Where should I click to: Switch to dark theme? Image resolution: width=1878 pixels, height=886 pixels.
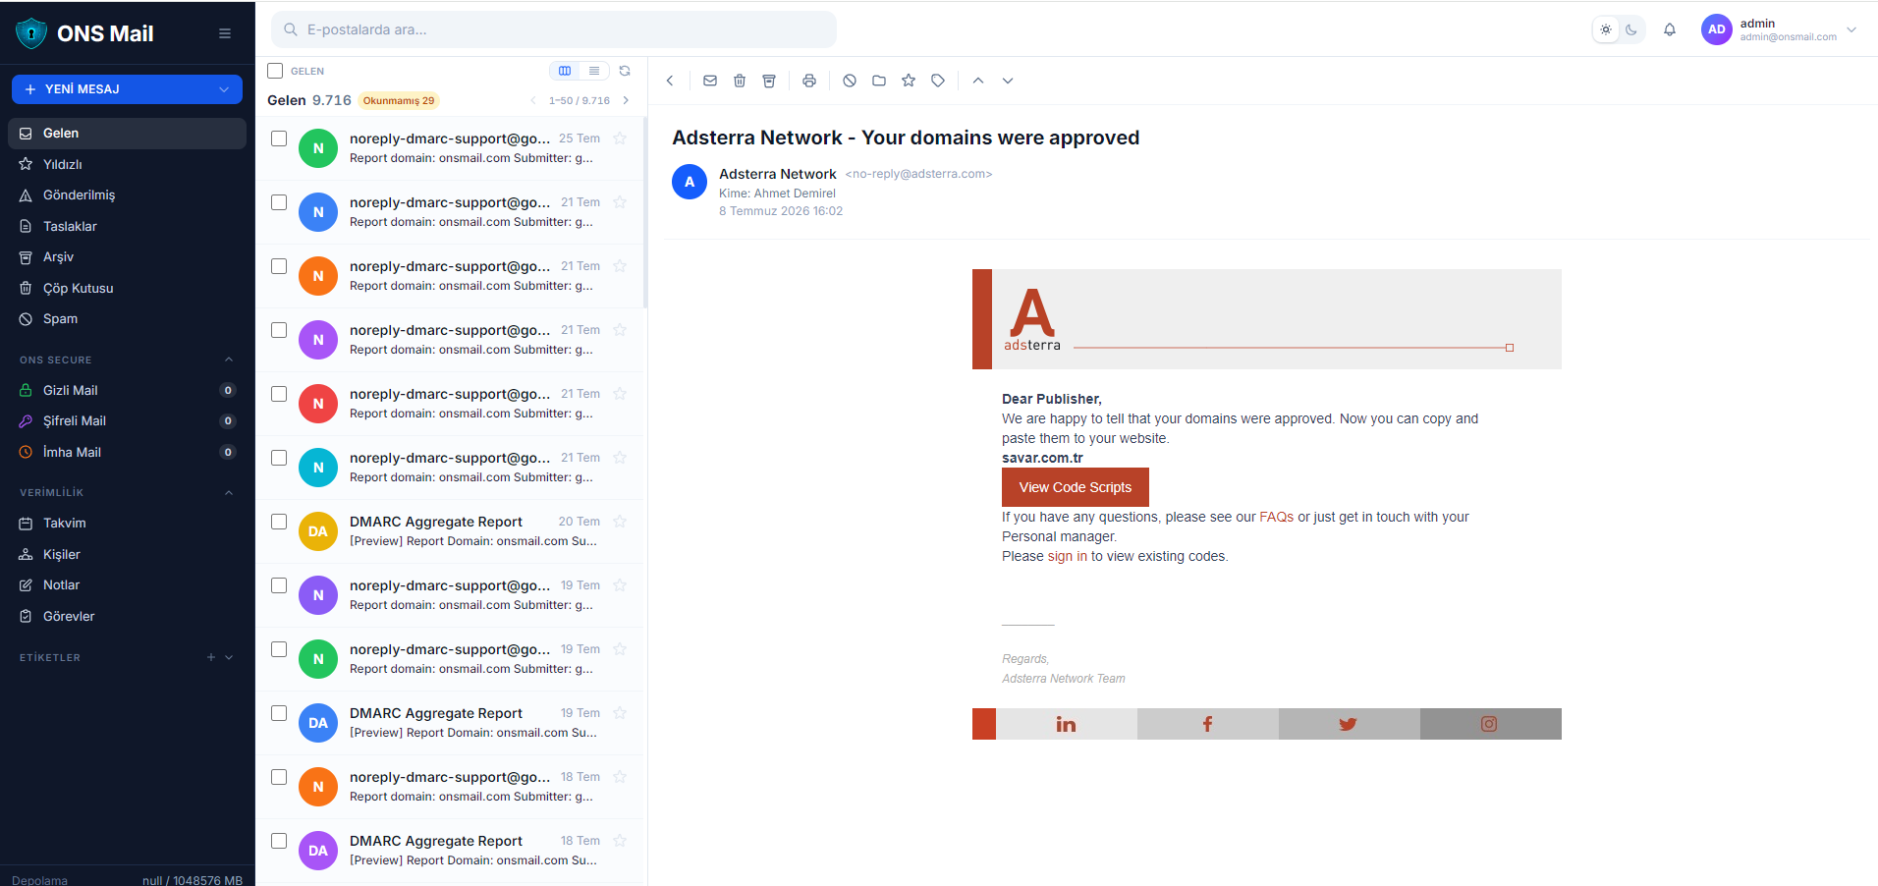1631,29
